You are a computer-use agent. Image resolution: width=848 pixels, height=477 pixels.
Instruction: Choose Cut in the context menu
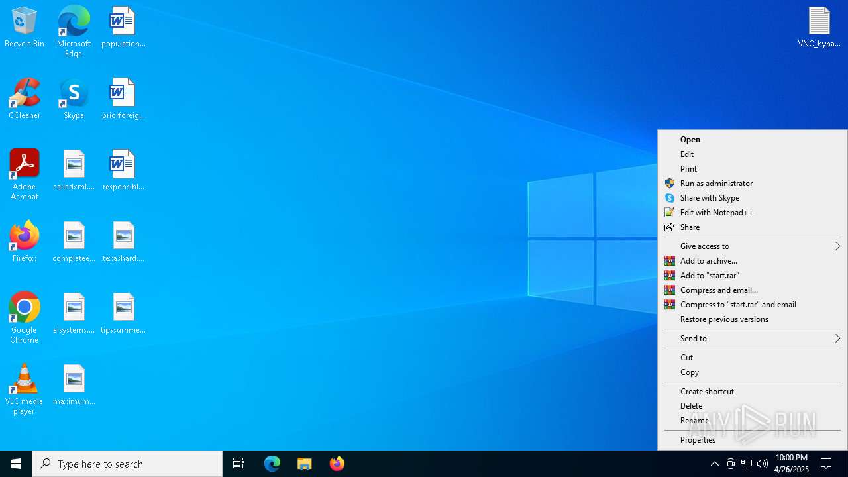coord(752,358)
